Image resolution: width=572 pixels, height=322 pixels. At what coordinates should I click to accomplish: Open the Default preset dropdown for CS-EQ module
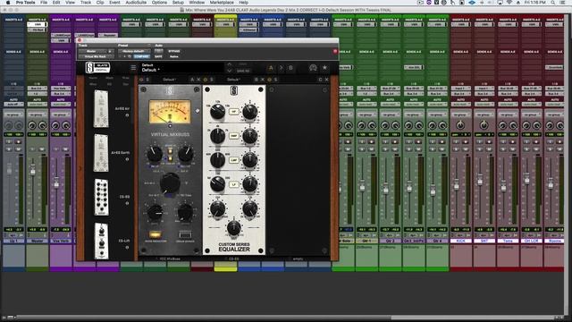tap(233, 80)
